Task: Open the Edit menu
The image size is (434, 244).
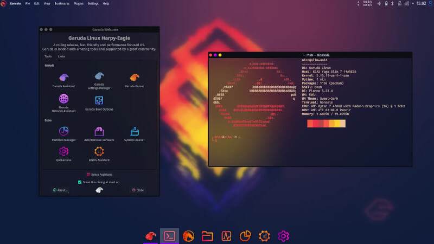Action: pos(36,4)
